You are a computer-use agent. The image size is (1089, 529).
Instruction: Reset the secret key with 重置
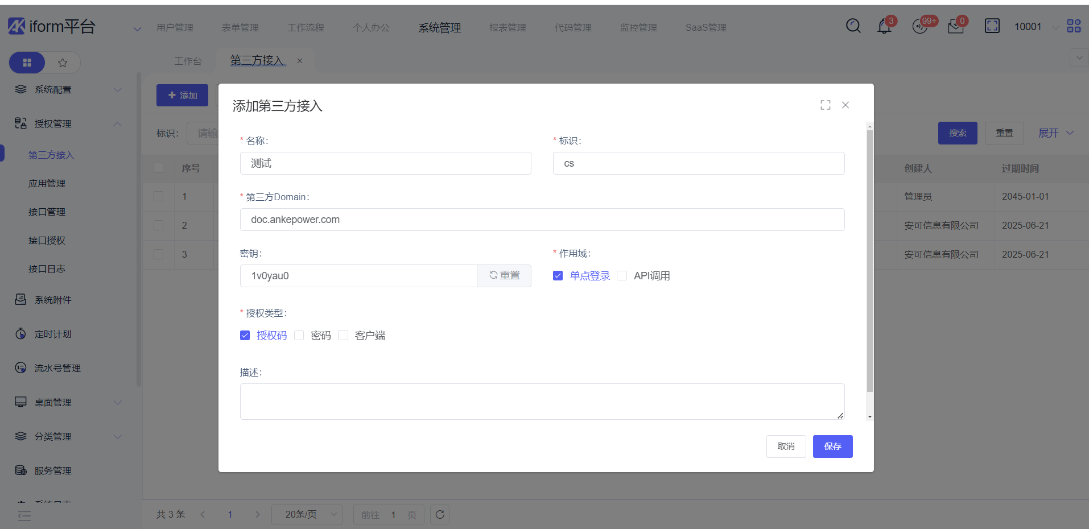tap(504, 276)
